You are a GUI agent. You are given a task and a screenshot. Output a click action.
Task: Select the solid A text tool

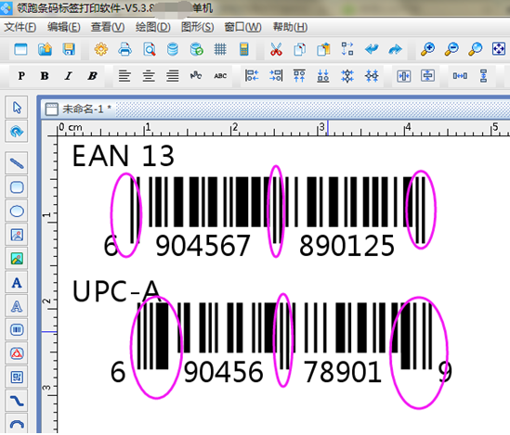[17, 283]
